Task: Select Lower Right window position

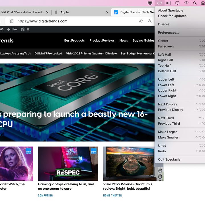Action: click(x=180, y=96)
